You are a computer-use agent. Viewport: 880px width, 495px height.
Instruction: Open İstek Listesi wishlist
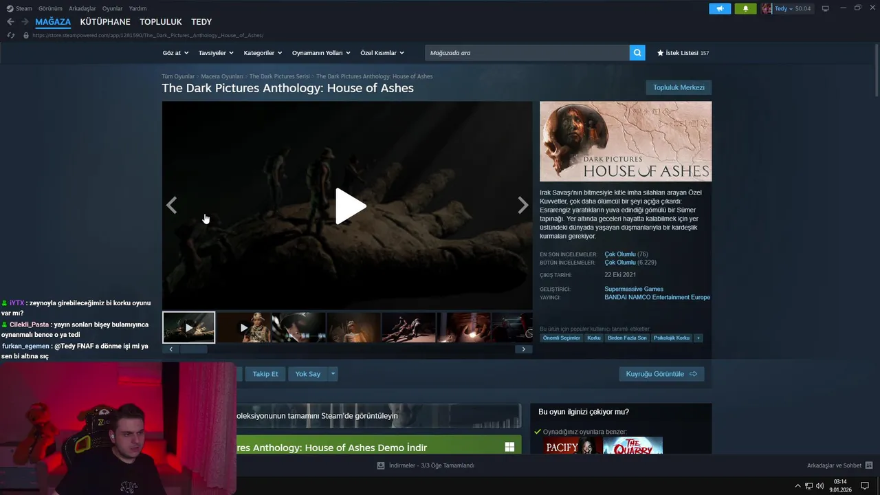(683, 53)
